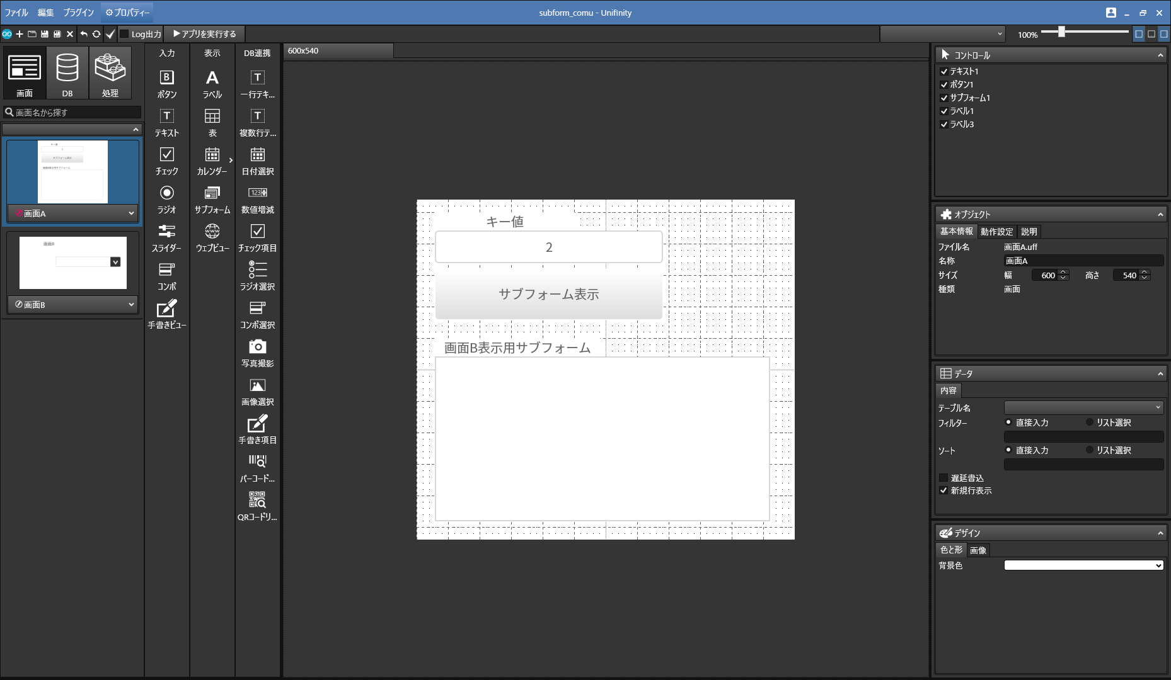This screenshot has width=1171, height=680.
Task: Choose the カレンダー calendar control
Action: [x=212, y=161]
